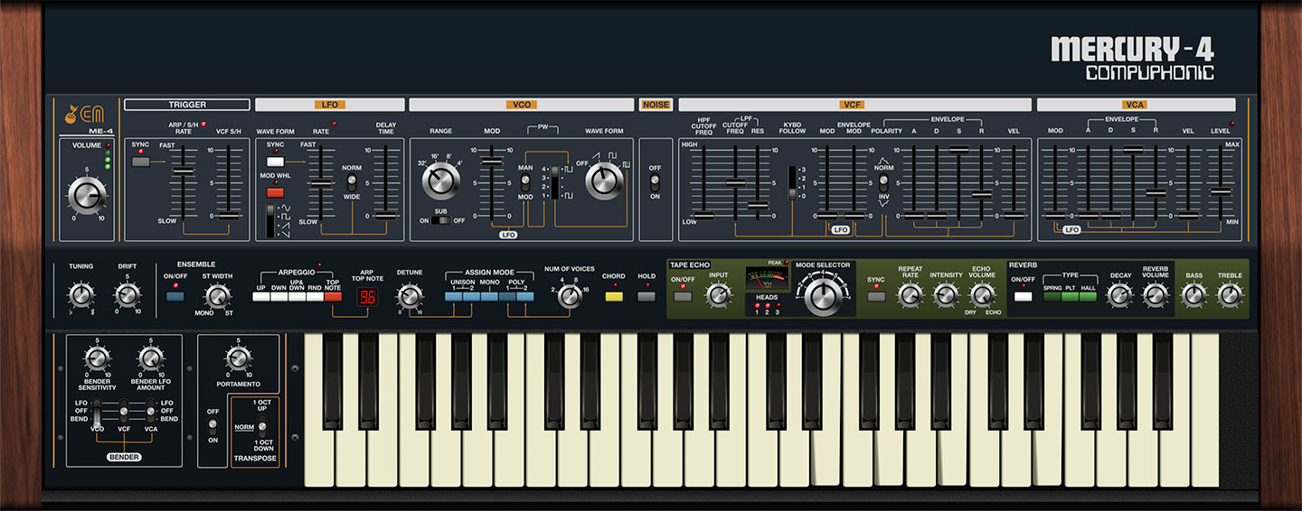Click the Num of Voices knob

(x=569, y=295)
